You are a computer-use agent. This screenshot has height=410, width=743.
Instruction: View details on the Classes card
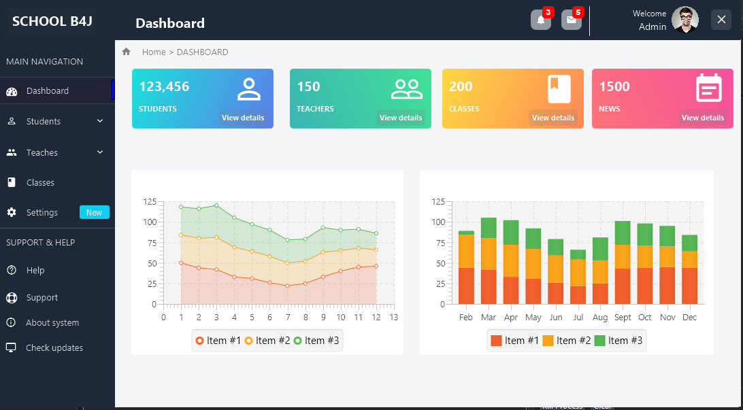pos(553,118)
